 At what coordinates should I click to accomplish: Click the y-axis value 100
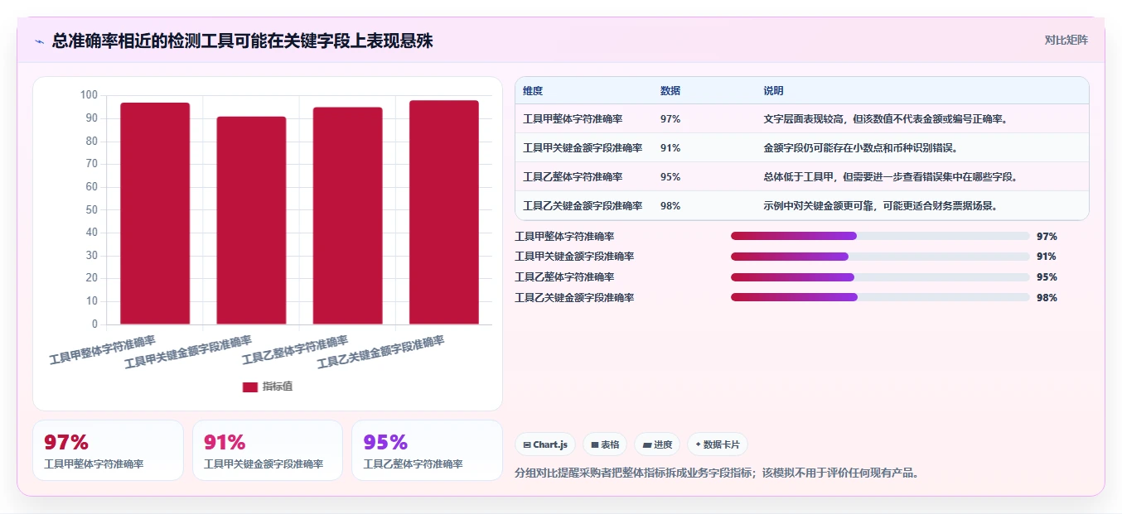(x=89, y=95)
